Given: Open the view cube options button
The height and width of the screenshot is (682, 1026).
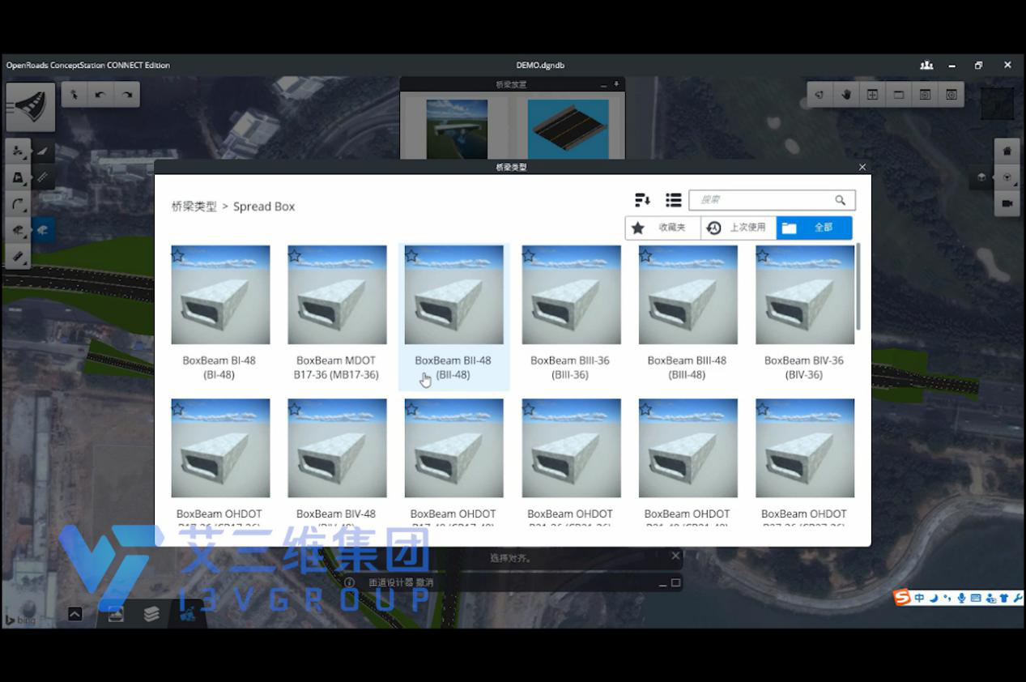Looking at the screenshot, I should [x=1007, y=177].
